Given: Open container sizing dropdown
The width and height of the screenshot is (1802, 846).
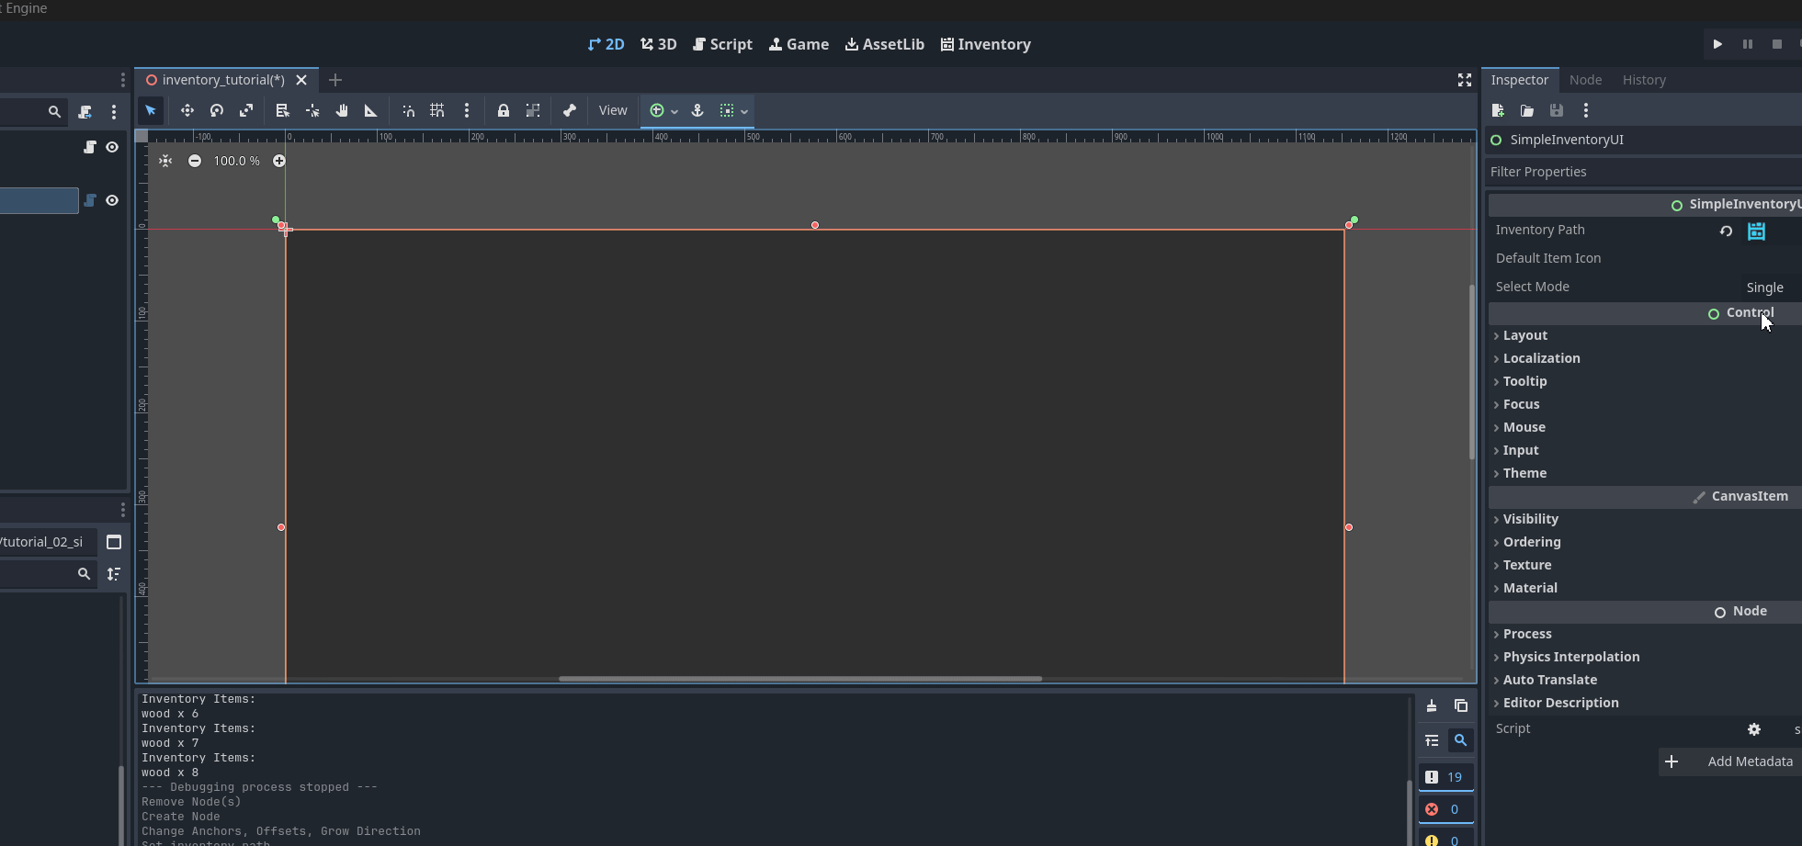Looking at the screenshot, I should coord(733,110).
